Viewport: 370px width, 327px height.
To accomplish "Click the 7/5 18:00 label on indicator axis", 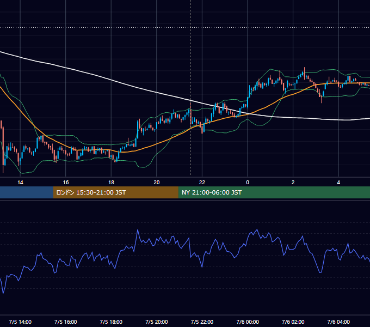I will [111, 322].
